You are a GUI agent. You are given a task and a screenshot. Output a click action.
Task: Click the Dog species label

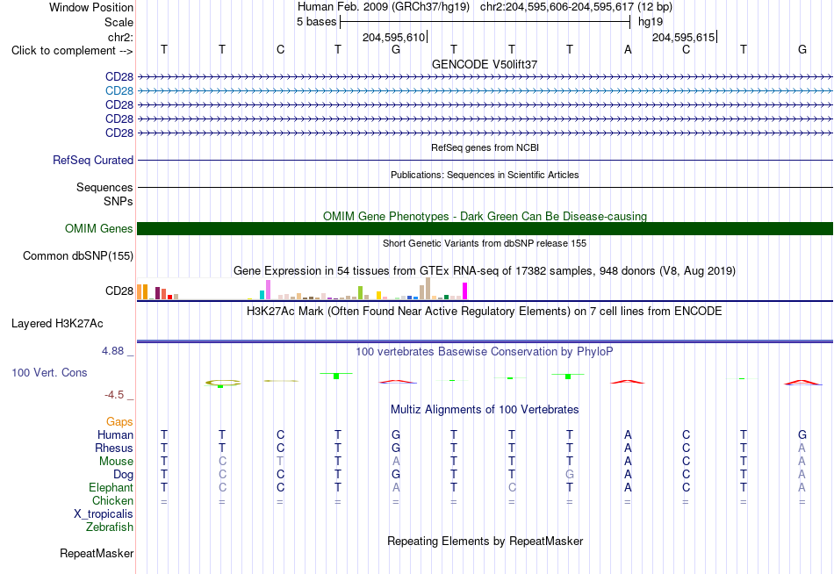click(x=123, y=475)
